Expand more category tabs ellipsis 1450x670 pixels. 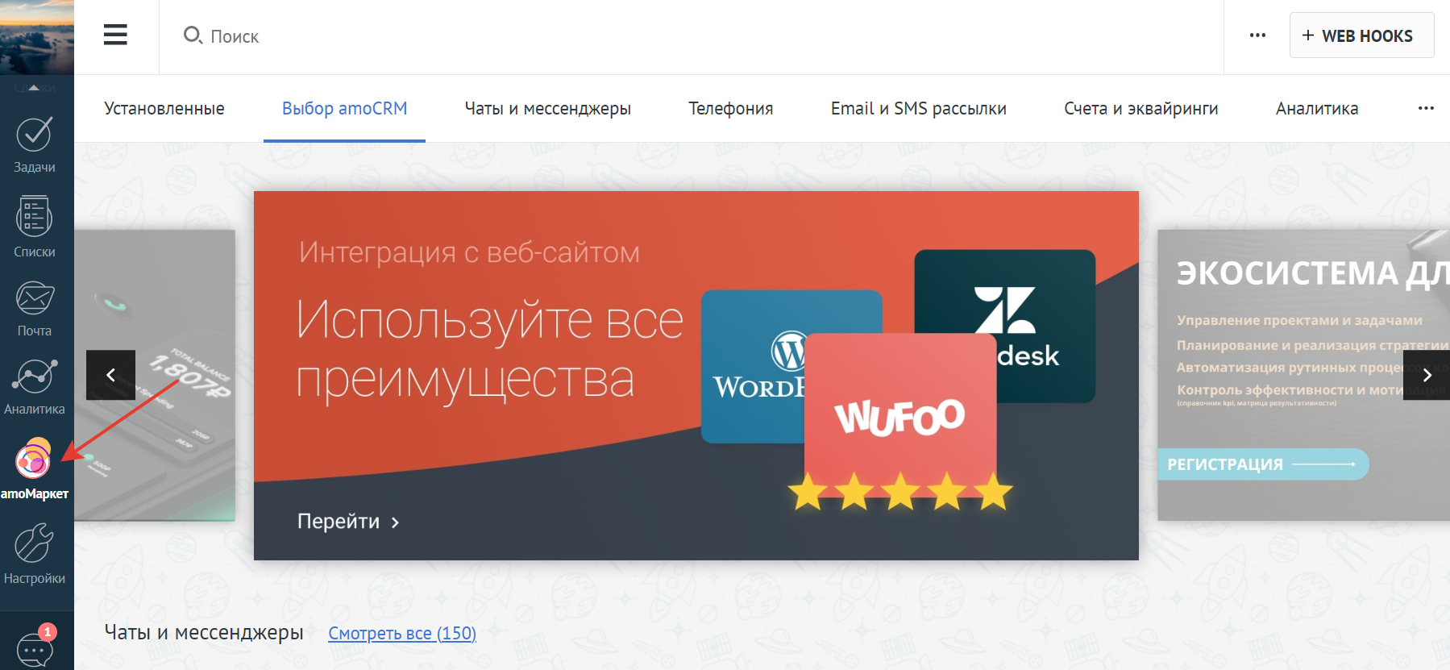pyautogui.click(x=1425, y=108)
